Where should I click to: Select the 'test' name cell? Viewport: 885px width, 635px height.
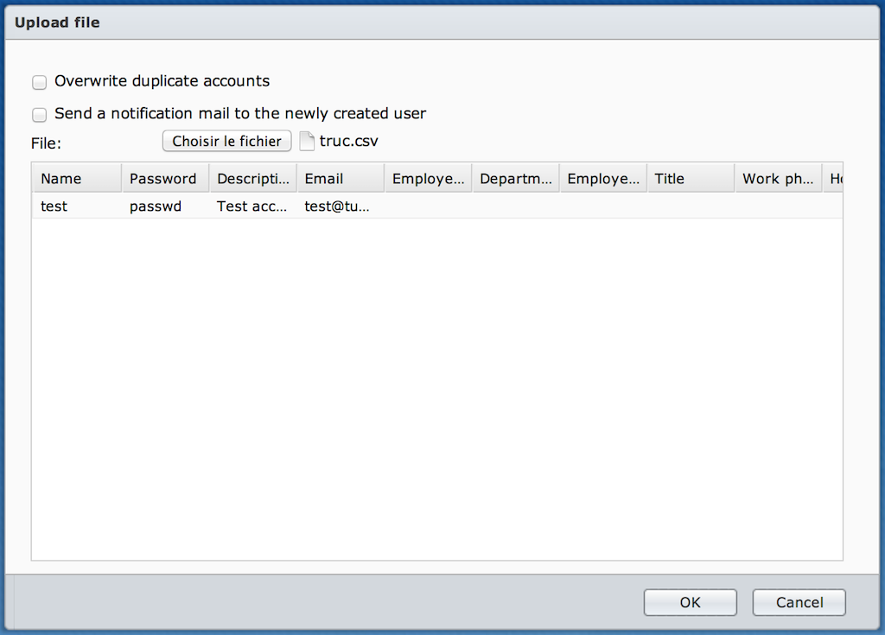(77, 206)
